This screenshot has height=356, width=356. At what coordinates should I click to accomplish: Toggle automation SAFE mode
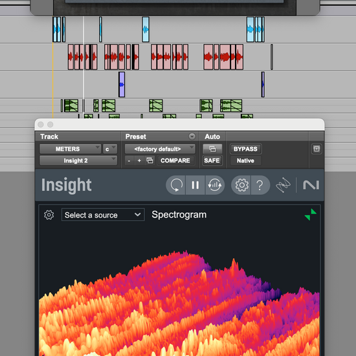click(212, 161)
